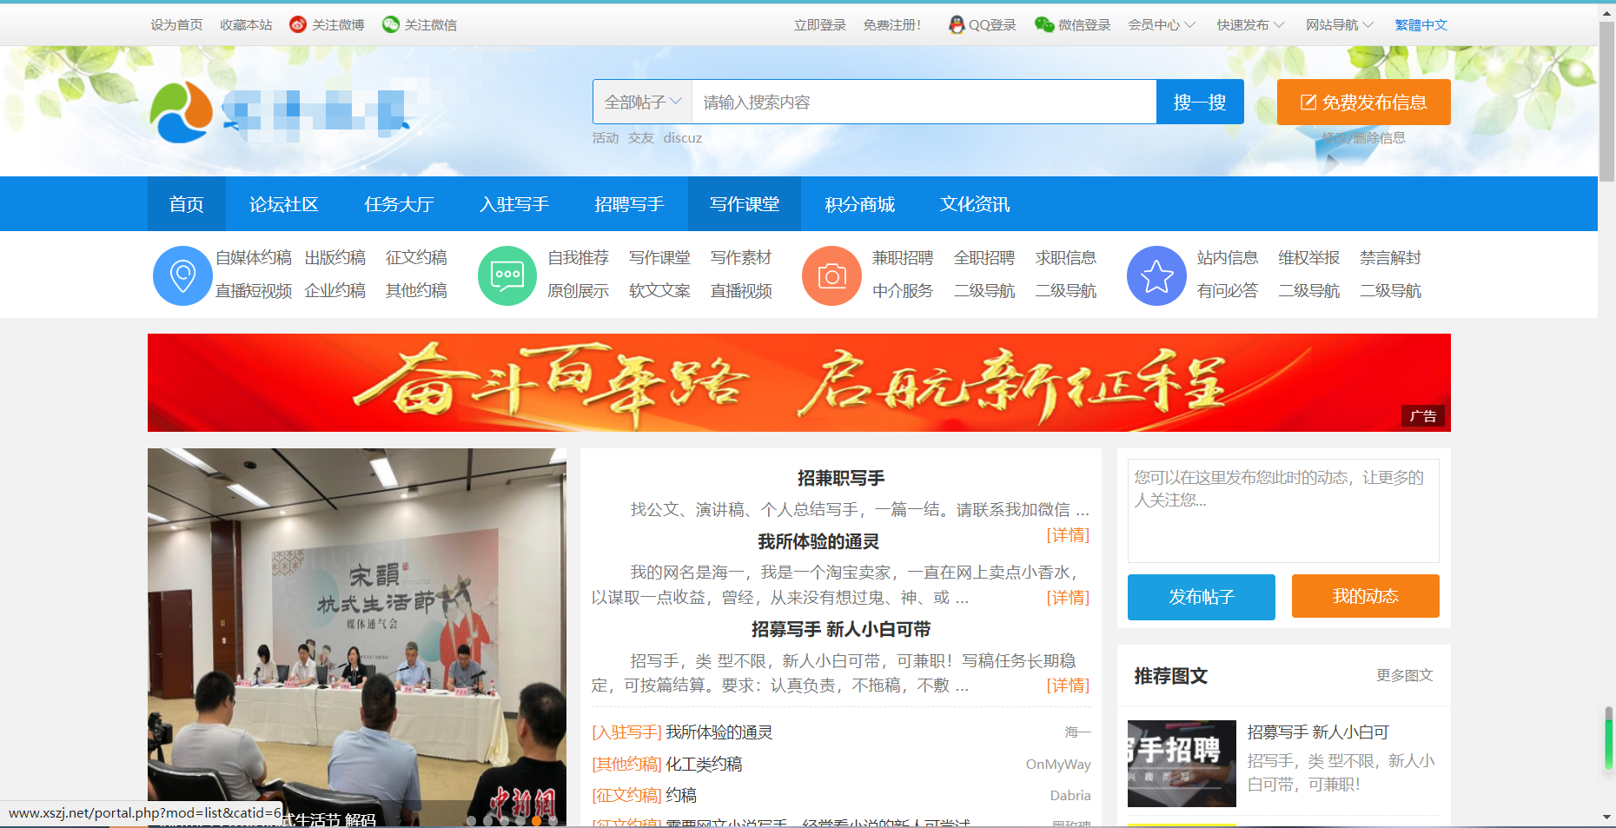Expand the 会员中心 dropdown menu
1616x828 pixels.
click(1162, 25)
